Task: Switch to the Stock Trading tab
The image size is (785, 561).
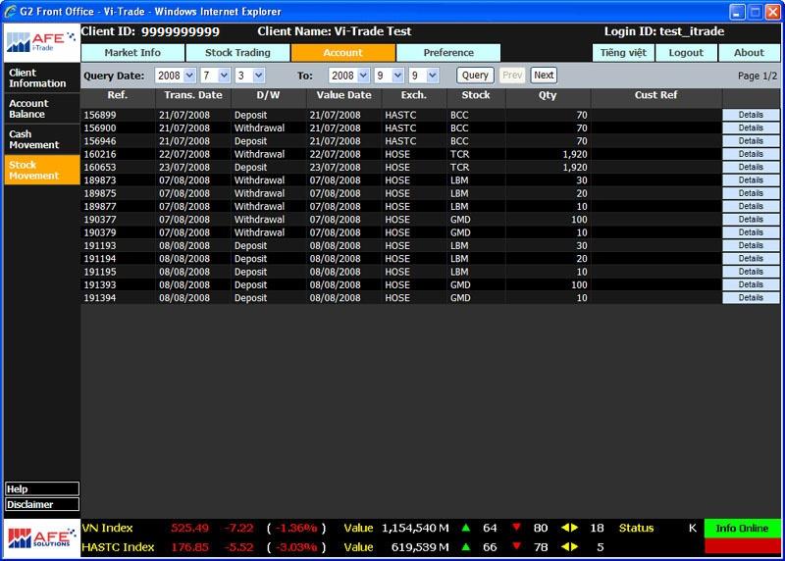Action: click(x=237, y=53)
